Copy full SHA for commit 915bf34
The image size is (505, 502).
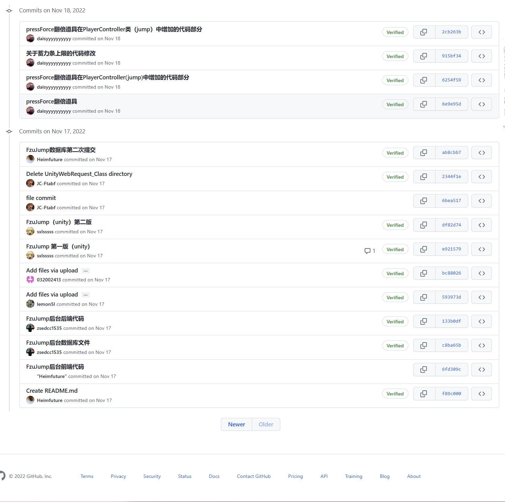(x=424, y=56)
